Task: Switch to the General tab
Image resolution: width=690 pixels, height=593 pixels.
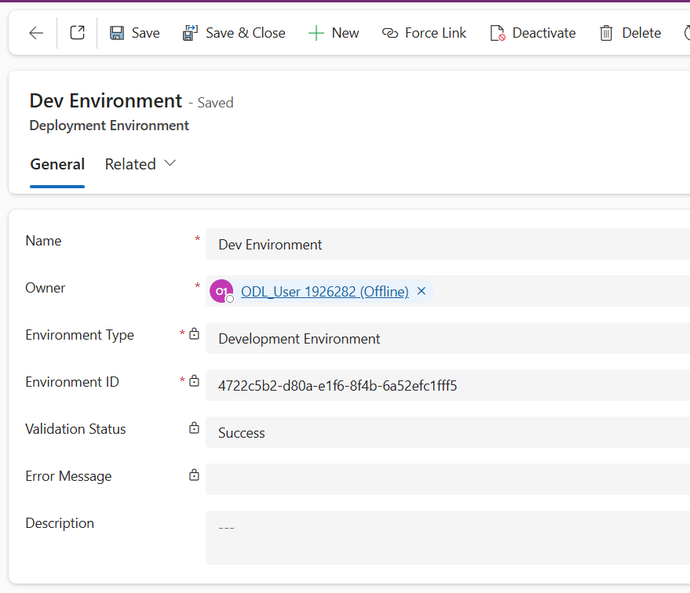Action: pos(57,163)
